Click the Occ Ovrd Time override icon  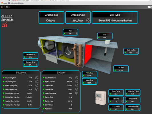point(139,109)
